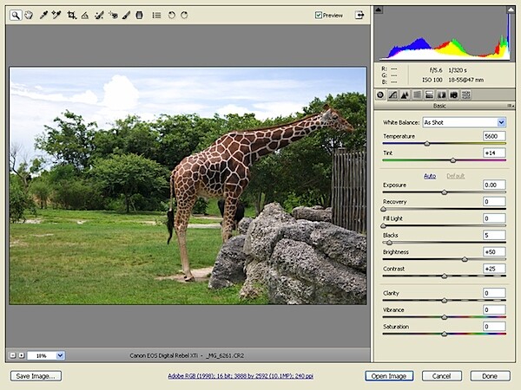Switch to the Basic panel tab
This screenshot has height=390, width=521.
(380, 95)
